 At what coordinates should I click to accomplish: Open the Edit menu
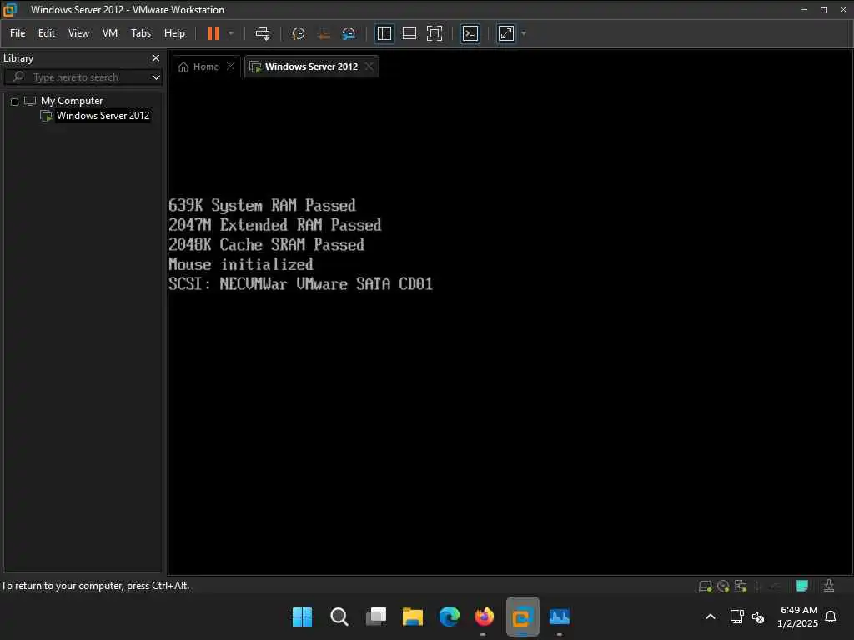tap(47, 33)
